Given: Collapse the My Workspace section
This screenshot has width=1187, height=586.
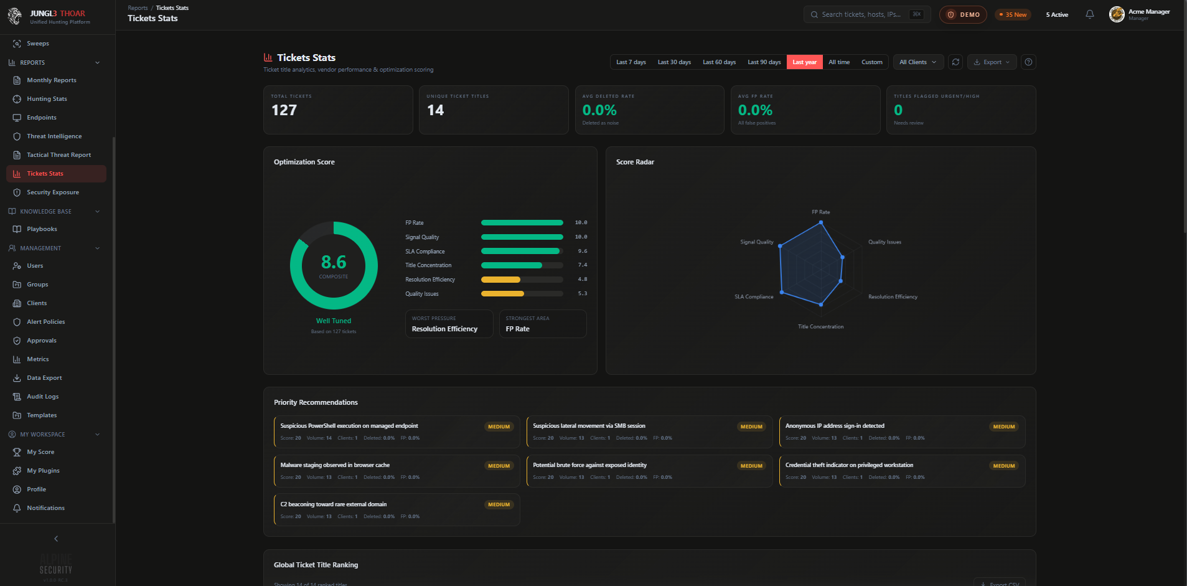Looking at the screenshot, I should point(97,435).
